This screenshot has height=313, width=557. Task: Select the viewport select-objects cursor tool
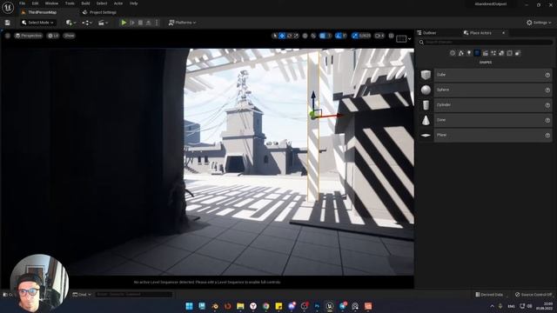pos(275,36)
